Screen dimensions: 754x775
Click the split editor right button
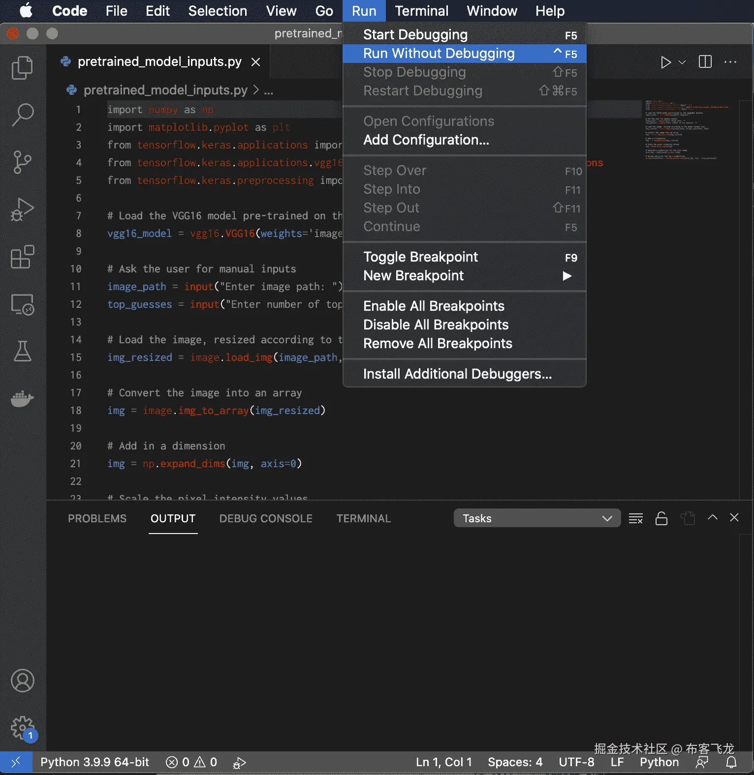click(705, 62)
